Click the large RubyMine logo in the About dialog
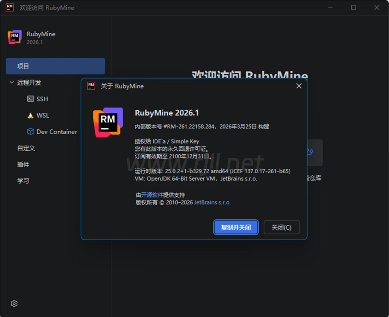This screenshot has width=389, height=317. [x=108, y=122]
